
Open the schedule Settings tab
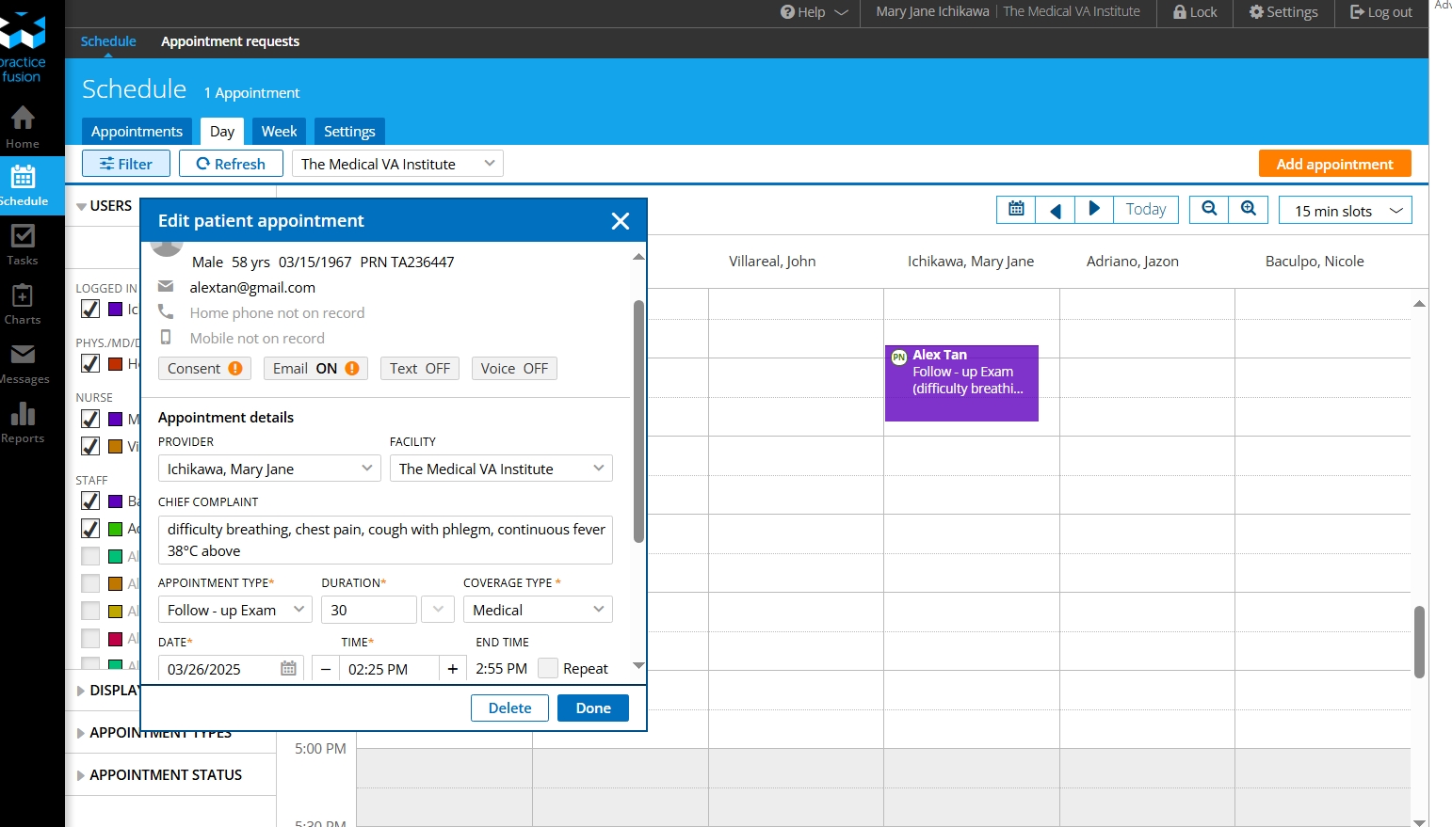pyautogui.click(x=349, y=132)
